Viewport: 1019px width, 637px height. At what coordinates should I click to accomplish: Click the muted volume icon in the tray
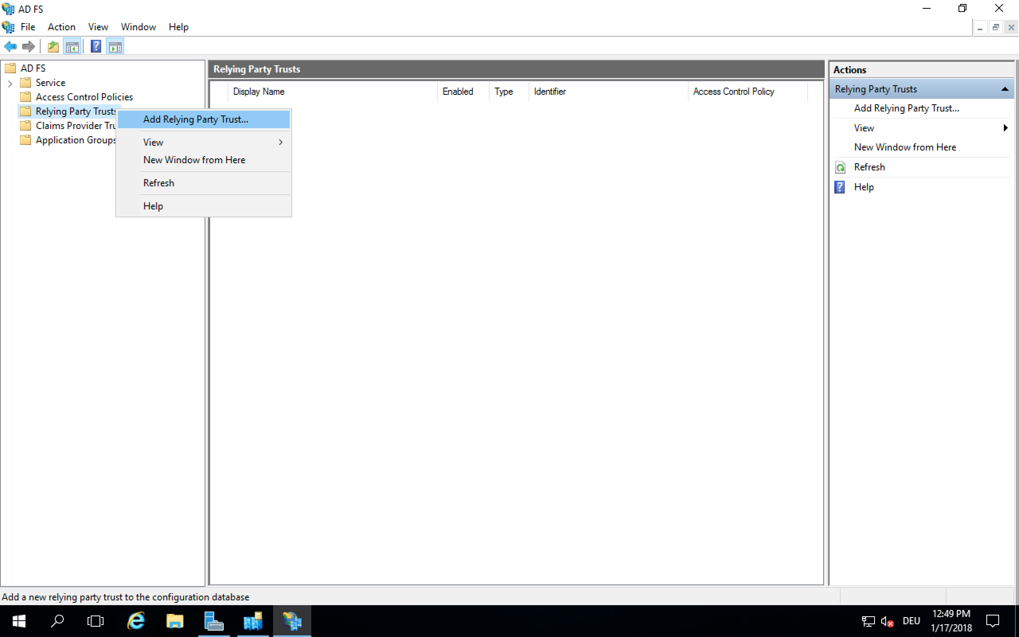click(x=887, y=621)
